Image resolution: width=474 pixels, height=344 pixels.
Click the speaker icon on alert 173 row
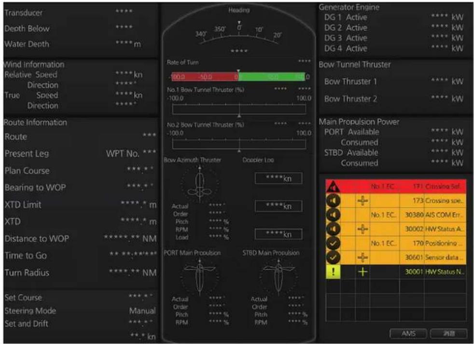(x=333, y=201)
